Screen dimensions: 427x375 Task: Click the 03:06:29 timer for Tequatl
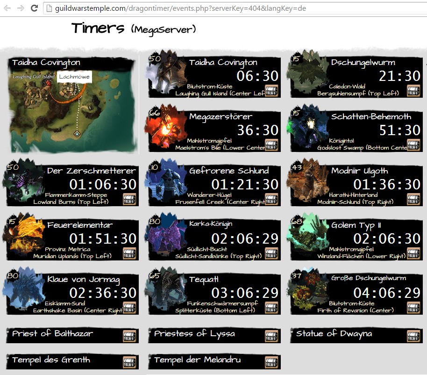(245, 293)
